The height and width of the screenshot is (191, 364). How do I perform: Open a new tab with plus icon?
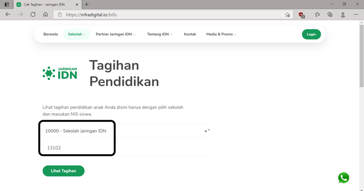pyautogui.click(x=86, y=5)
